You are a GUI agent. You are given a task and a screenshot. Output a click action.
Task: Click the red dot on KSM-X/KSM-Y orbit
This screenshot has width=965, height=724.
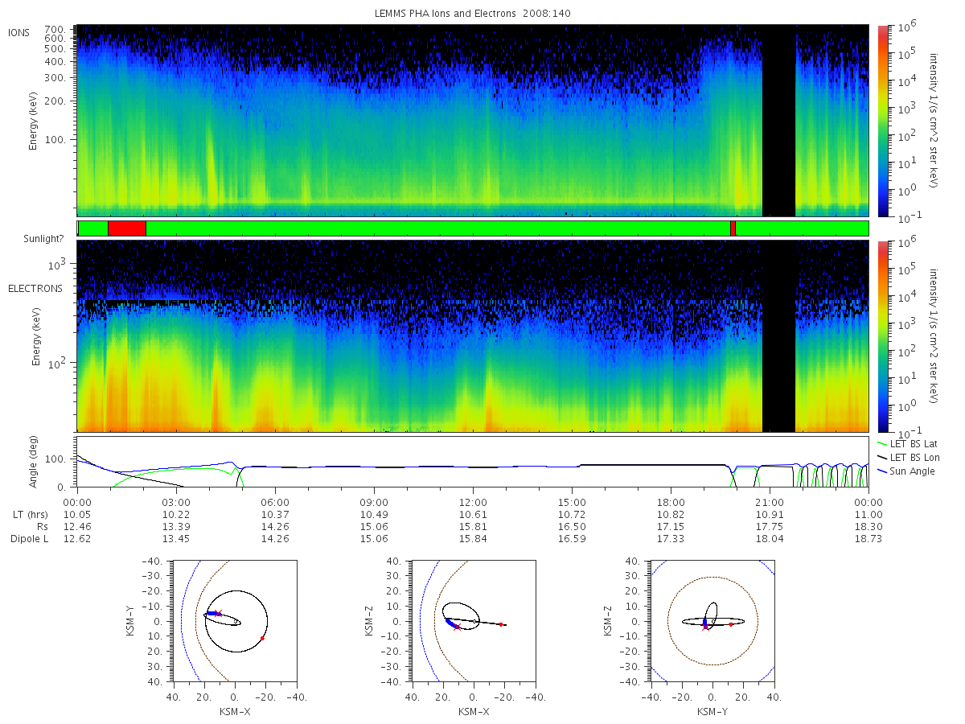(x=262, y=638)
